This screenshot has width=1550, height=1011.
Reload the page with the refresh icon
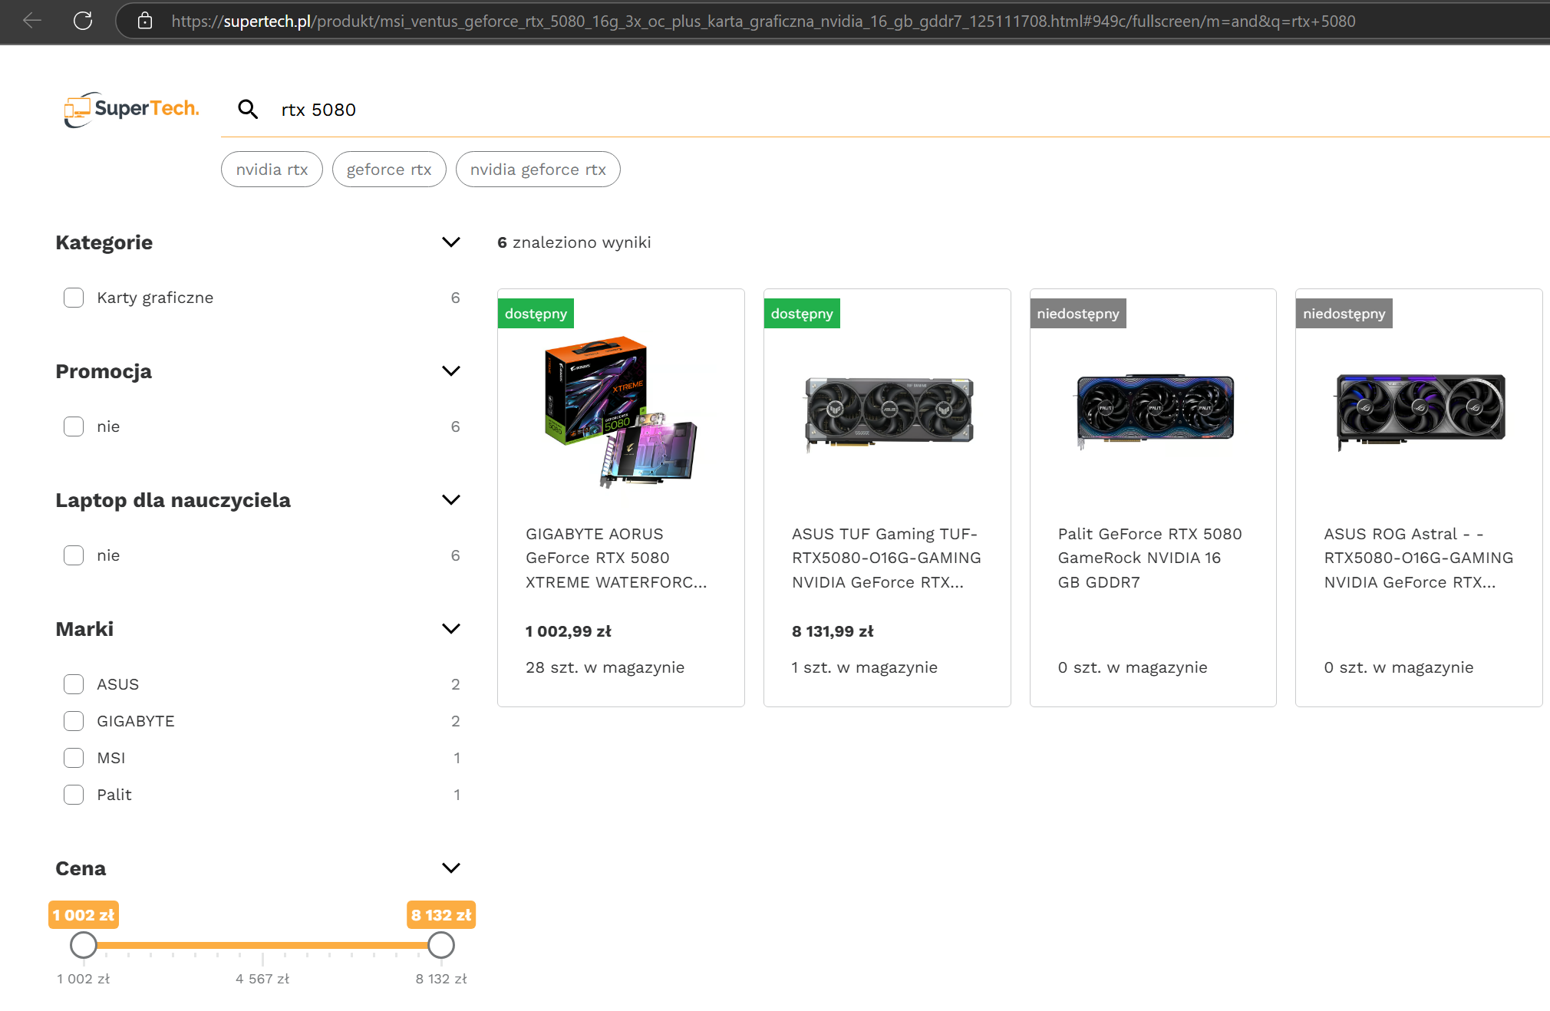click(x=83, y=21)
